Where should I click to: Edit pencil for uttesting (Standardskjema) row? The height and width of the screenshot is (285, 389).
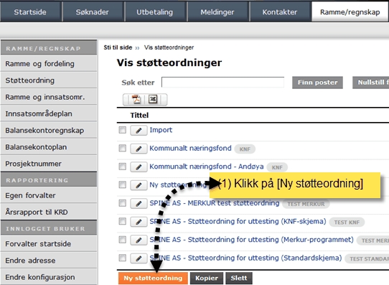click(x=139, y=258)
